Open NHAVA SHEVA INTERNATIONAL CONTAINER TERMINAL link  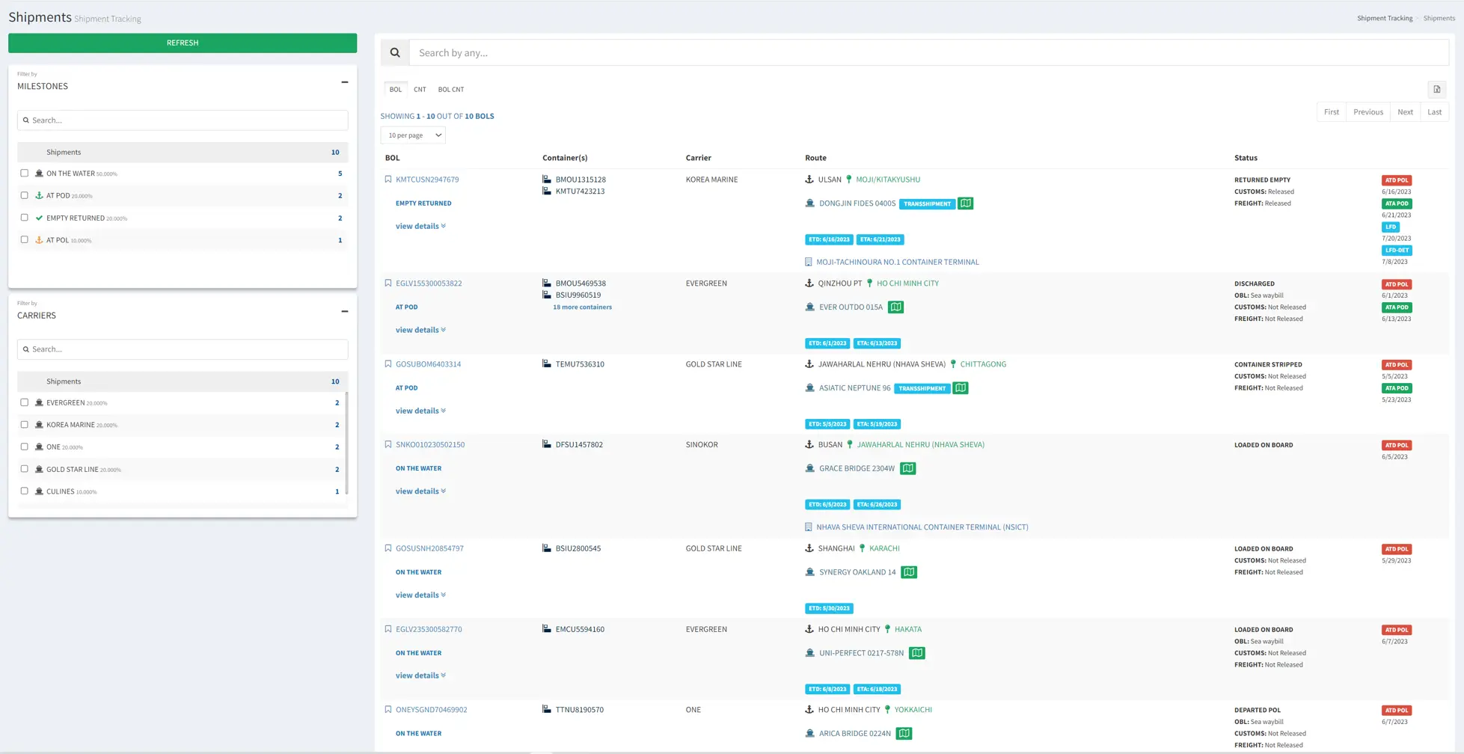[922, 527]
